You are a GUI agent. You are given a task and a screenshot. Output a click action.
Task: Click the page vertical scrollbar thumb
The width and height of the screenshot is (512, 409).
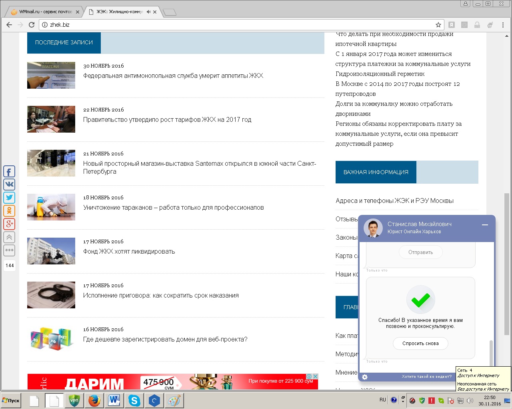pyautogui.click(x=507, y=264)
